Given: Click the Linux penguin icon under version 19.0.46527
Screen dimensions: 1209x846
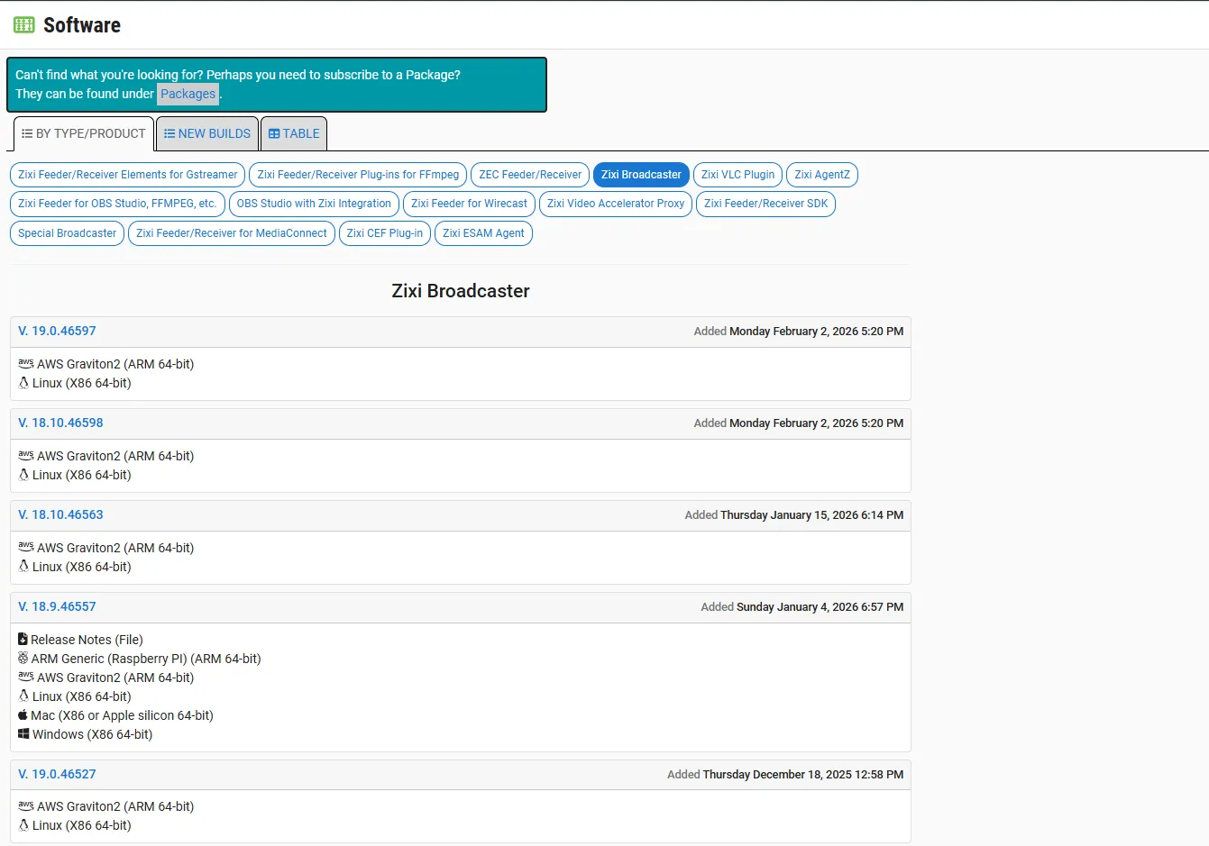Looking at the screenshot, I should tap(24, 825).
